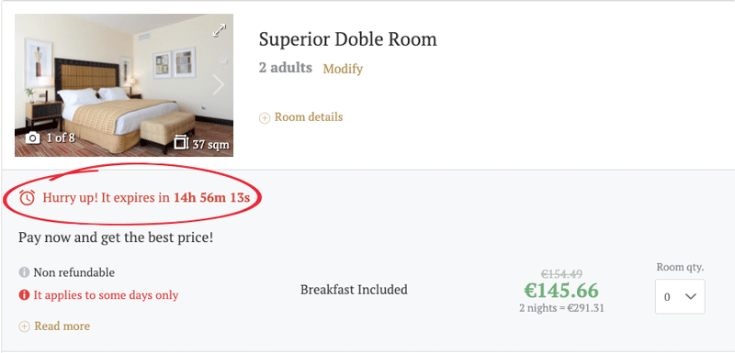Click the bedroom photo thumbnail

point(124,85)
